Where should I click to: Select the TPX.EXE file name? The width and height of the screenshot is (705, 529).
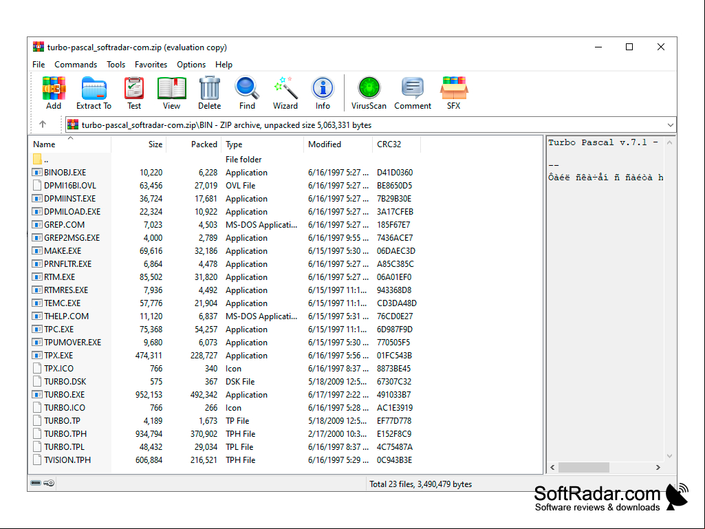[58, 355]
